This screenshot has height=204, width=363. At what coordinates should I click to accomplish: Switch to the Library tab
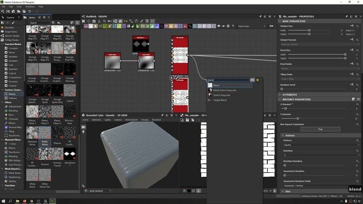pos(32,18)
